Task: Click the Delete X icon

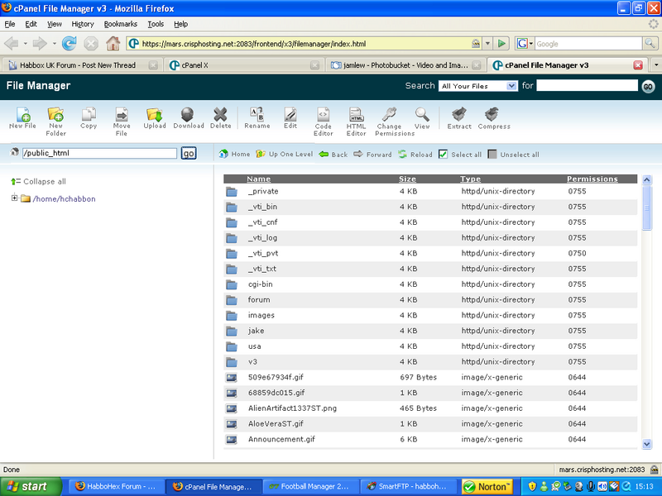Action: pyautogui.click(x=220, y=114)
